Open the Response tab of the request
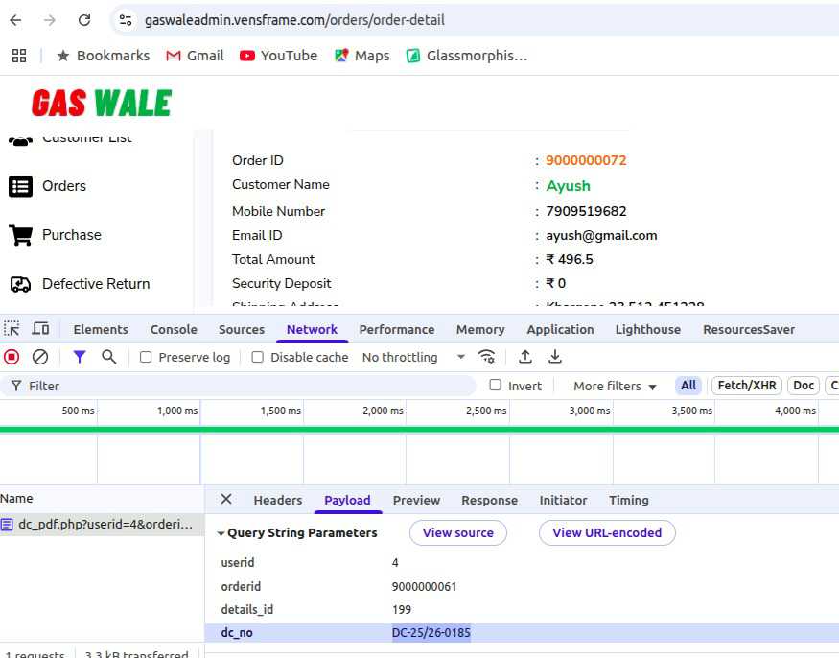The height and width of the screenshot is (658, 839). [489, 500]
